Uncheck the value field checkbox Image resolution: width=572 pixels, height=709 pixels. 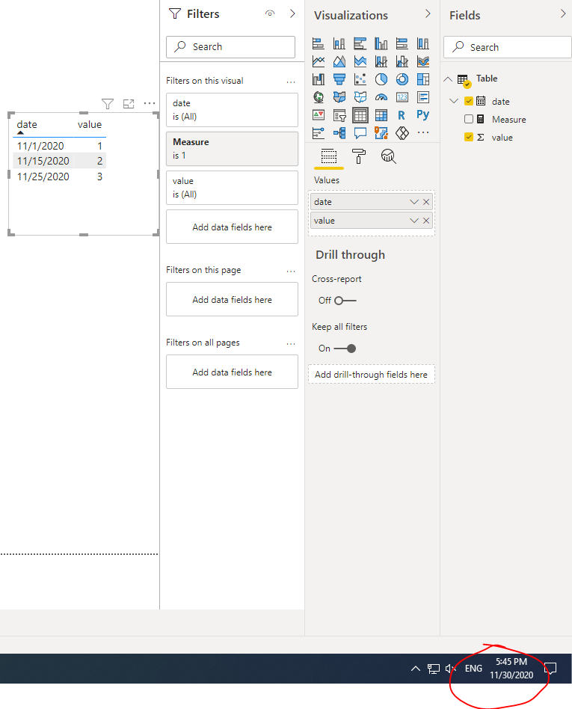tap(469, 137)
